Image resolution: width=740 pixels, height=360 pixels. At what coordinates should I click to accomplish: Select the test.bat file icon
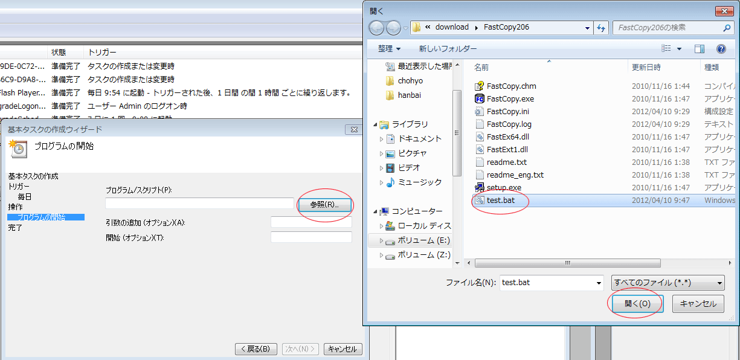tap(480, 200)
